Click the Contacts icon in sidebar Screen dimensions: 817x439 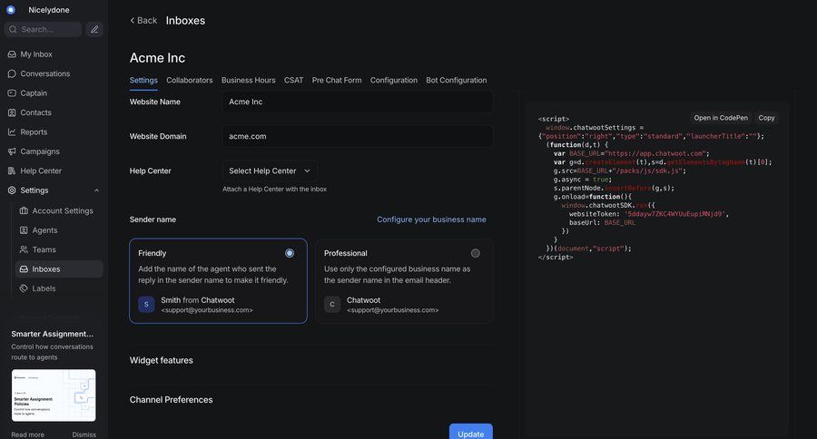tap(12, 112)
